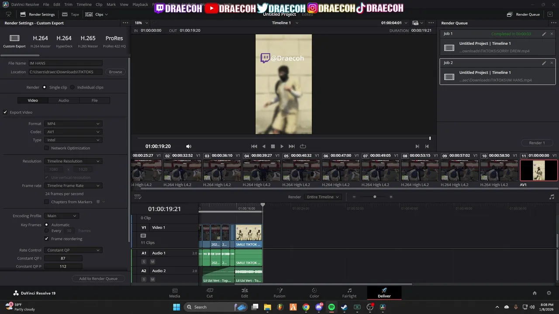Switch to the Audio settings tab
Viewport: 559px width, 314px height.
[64, 100]
